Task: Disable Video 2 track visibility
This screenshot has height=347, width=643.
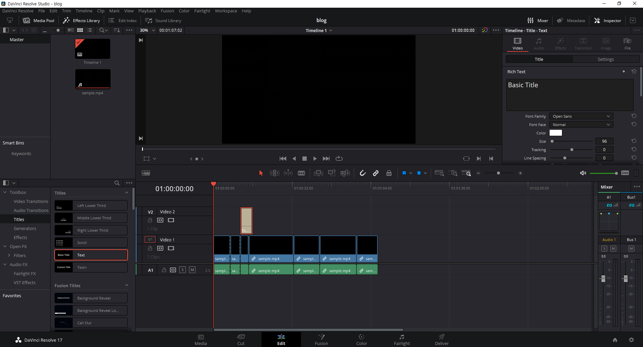Action: pos(171,220)
